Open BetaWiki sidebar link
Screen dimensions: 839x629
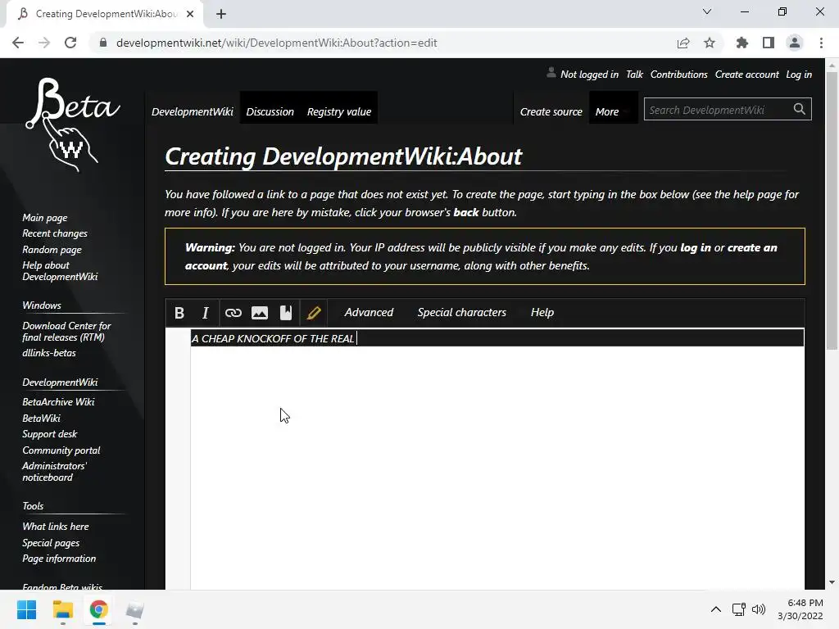point(41,419)
